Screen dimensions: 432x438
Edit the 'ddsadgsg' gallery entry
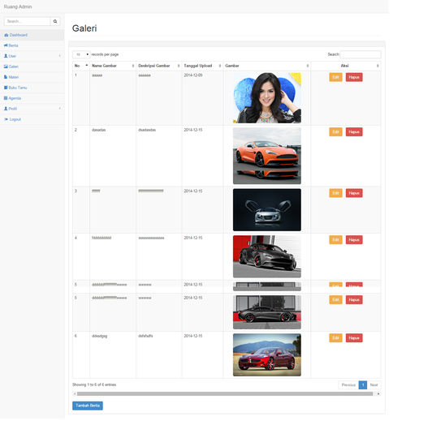[336, 338]
